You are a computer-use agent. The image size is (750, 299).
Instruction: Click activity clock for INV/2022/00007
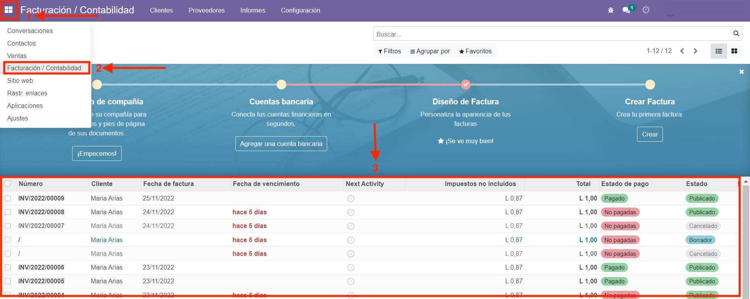pyautogui.click(x=351, y=226)
